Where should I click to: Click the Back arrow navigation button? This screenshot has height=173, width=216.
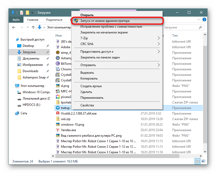(x=14, y=27)
